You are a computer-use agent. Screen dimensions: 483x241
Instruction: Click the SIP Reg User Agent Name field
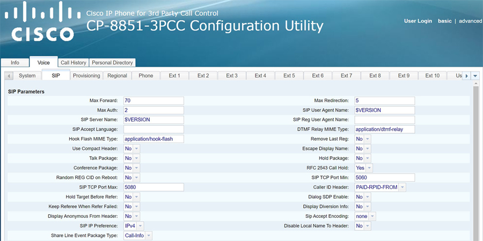click(384, 119)
